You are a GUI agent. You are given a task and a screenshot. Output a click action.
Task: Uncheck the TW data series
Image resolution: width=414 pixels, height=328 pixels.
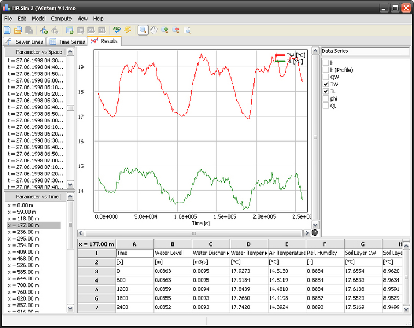(x=326, y=84)
